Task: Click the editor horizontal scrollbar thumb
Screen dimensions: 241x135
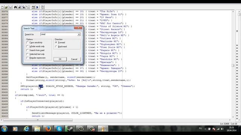Action: pyautogui.click(x=38, y=120)
